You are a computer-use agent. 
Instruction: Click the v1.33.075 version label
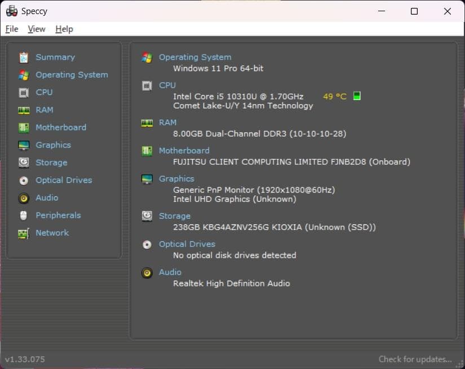click(24, 359)
